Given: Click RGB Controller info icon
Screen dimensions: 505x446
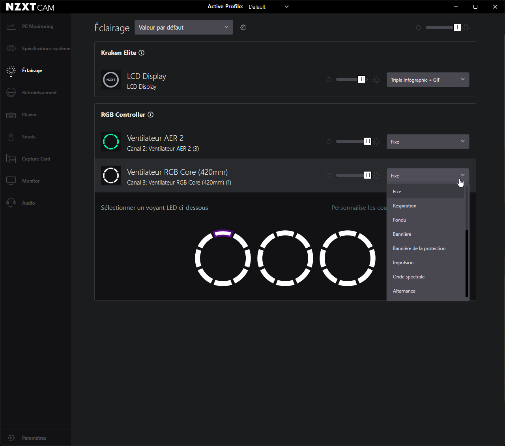Looking at the screenshot, I should (151, 115).
